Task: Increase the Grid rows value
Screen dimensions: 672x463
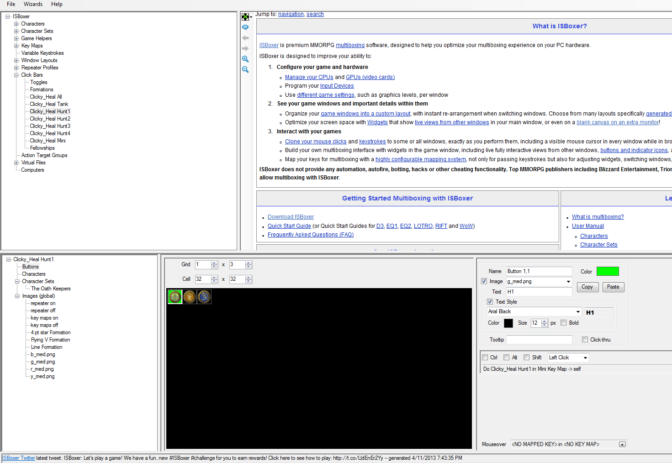Action: click(214, 263)
